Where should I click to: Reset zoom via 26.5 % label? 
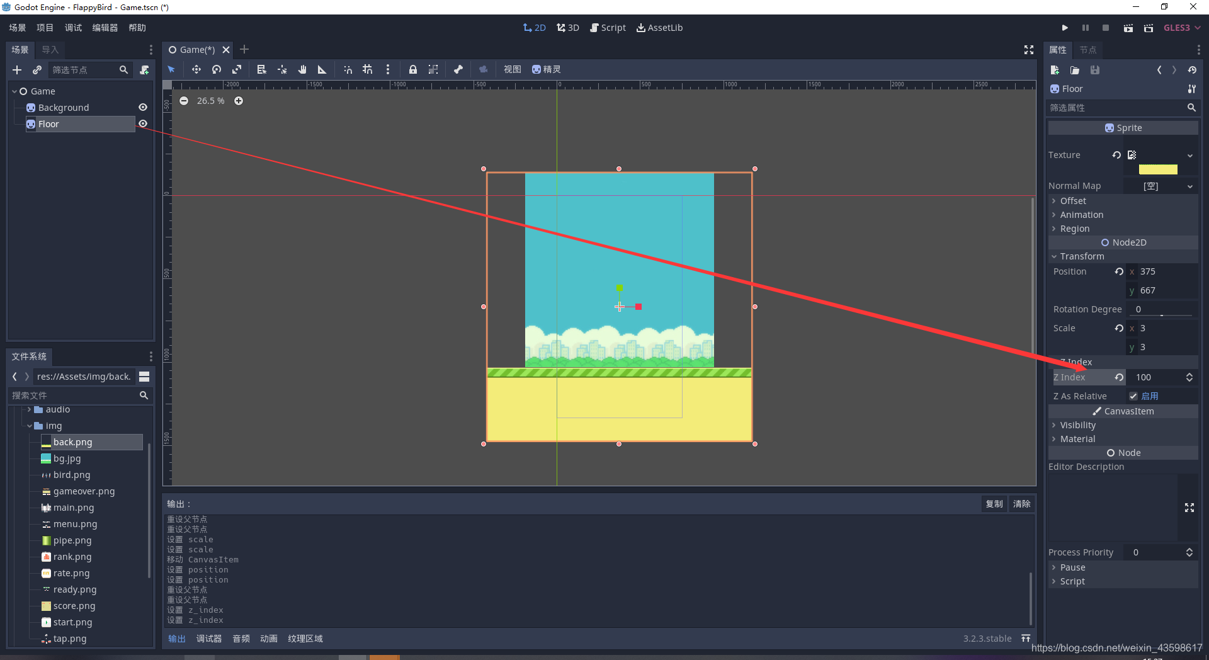(x=211, y=101)
